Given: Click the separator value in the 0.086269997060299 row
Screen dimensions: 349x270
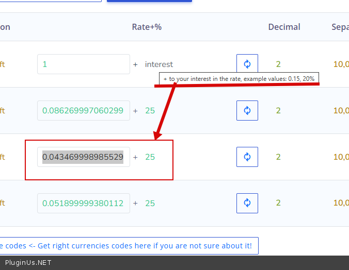Looking at the screenshot, I should pos(341,111).
